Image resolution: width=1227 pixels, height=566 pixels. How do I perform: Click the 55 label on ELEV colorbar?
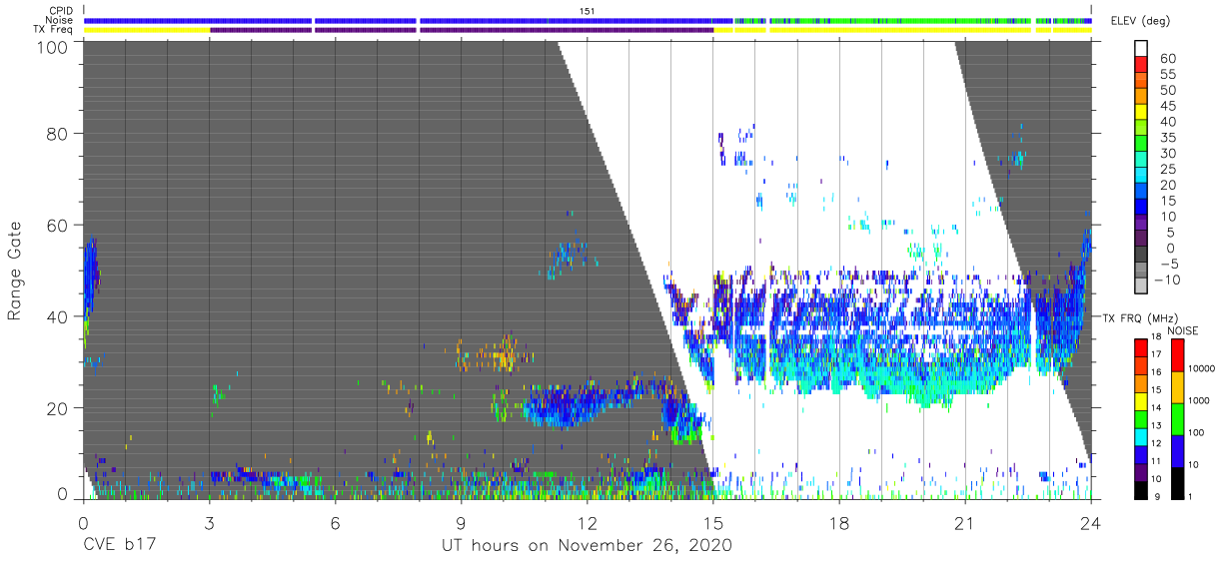point(1167,75)
